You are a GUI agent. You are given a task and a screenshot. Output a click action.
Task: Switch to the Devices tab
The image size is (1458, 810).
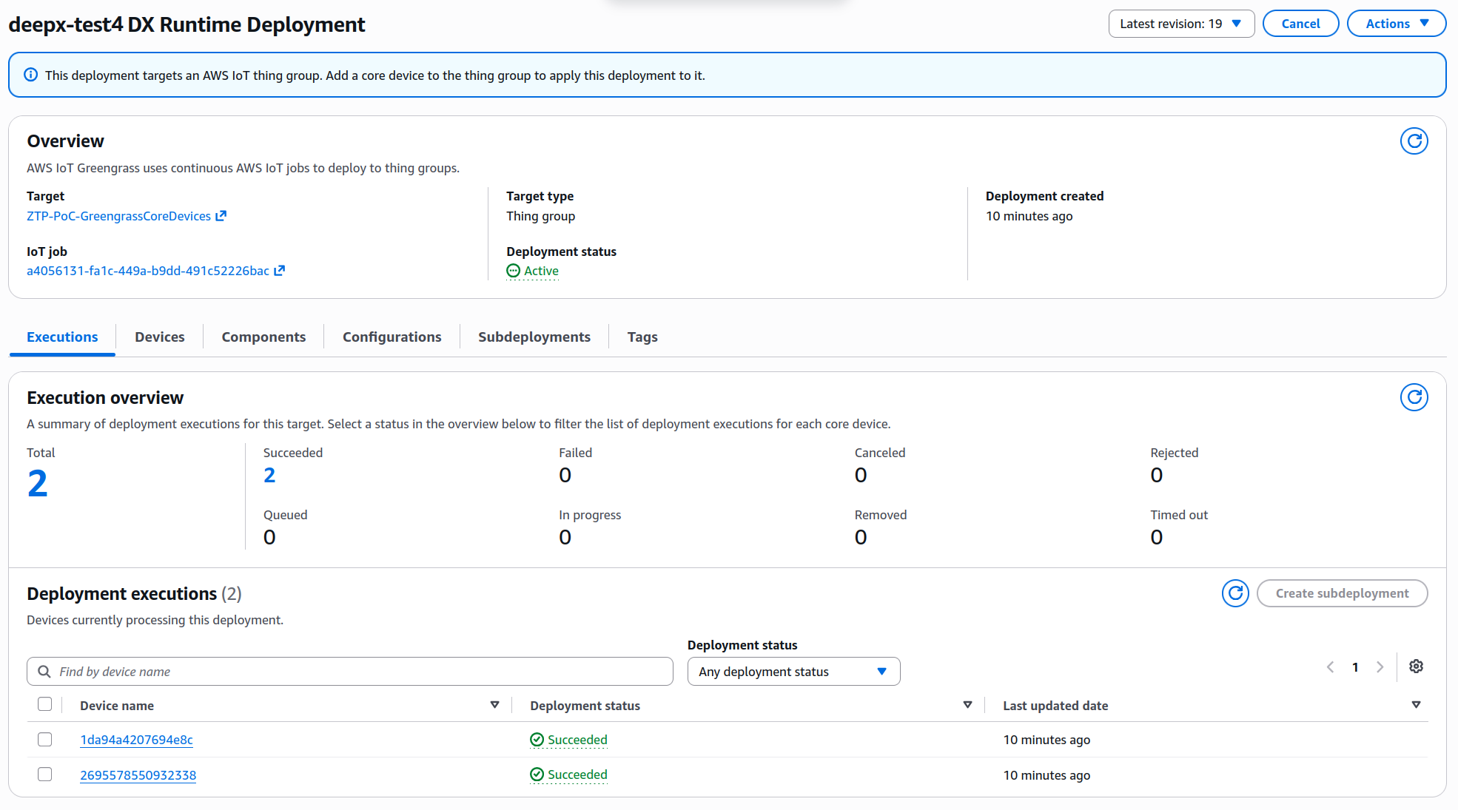[x=160, y=337]
